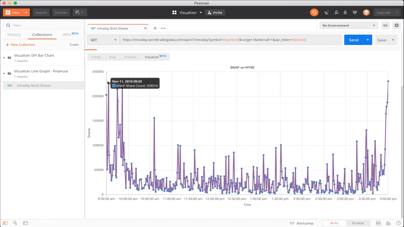This screenshot has width=404, height=227.
Task: Switch to the APIs beta tab
Action: tap(70, 34)
